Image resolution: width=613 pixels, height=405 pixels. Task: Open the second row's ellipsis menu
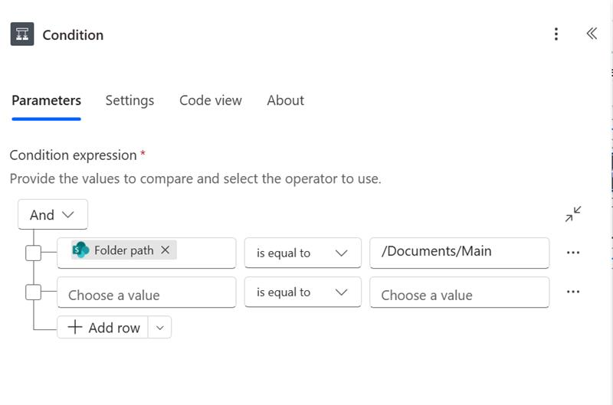573,292
